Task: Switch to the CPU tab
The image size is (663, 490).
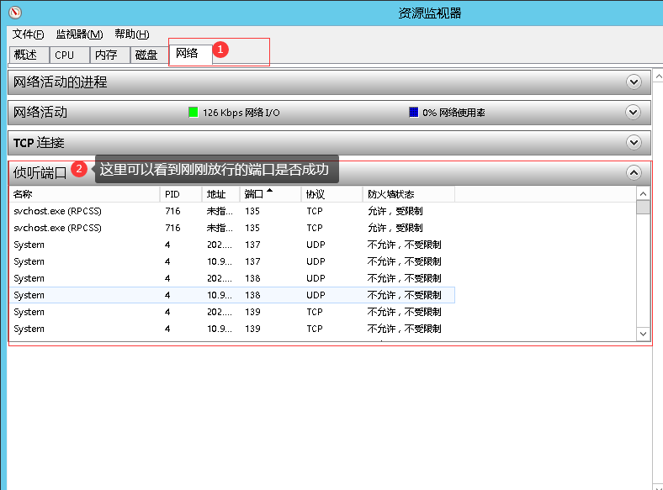Action: point(65,55)
